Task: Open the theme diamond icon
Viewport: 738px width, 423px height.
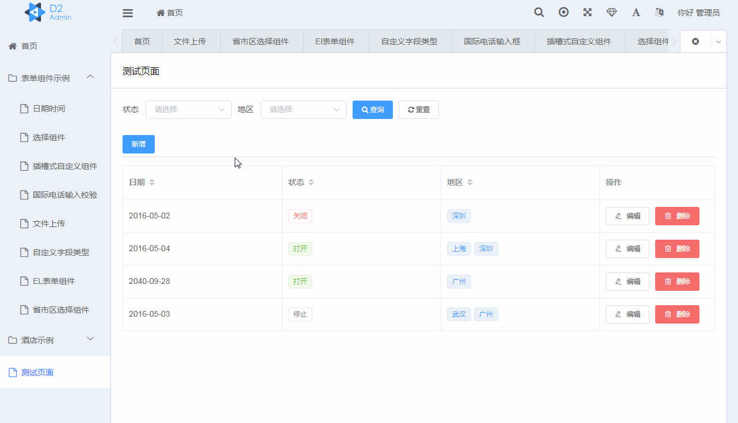Action: pyautogui.click(x=611, y=12)
